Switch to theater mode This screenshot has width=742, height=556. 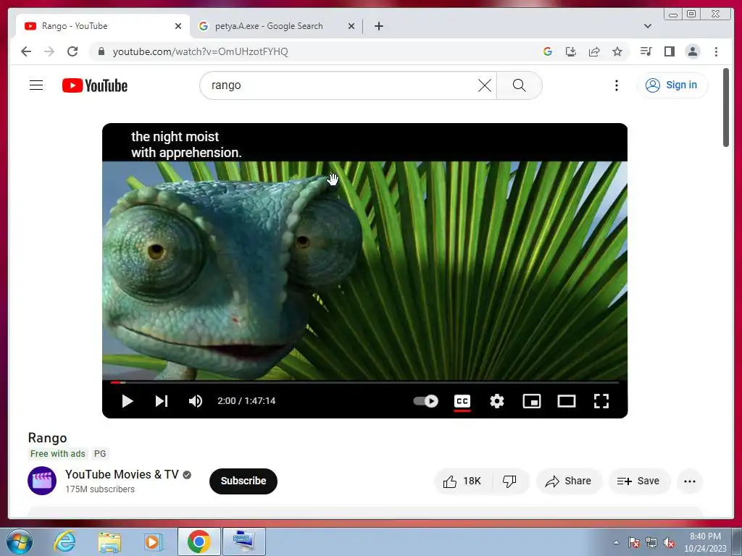click(567, 401)
